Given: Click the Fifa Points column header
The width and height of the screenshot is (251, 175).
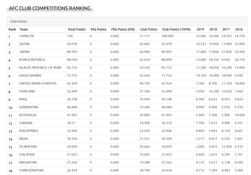Looking at the screenshot, I should [x=98, y=29].
